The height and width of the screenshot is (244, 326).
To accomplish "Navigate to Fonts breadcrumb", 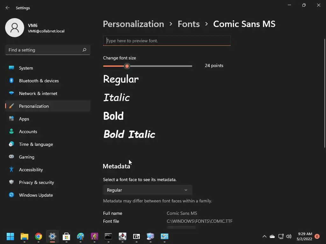I will [188, 24].
